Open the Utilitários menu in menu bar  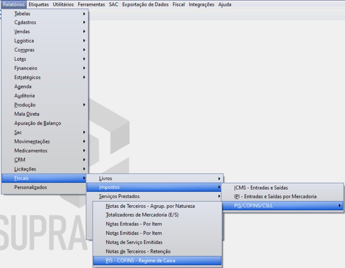tap(63, 5)
